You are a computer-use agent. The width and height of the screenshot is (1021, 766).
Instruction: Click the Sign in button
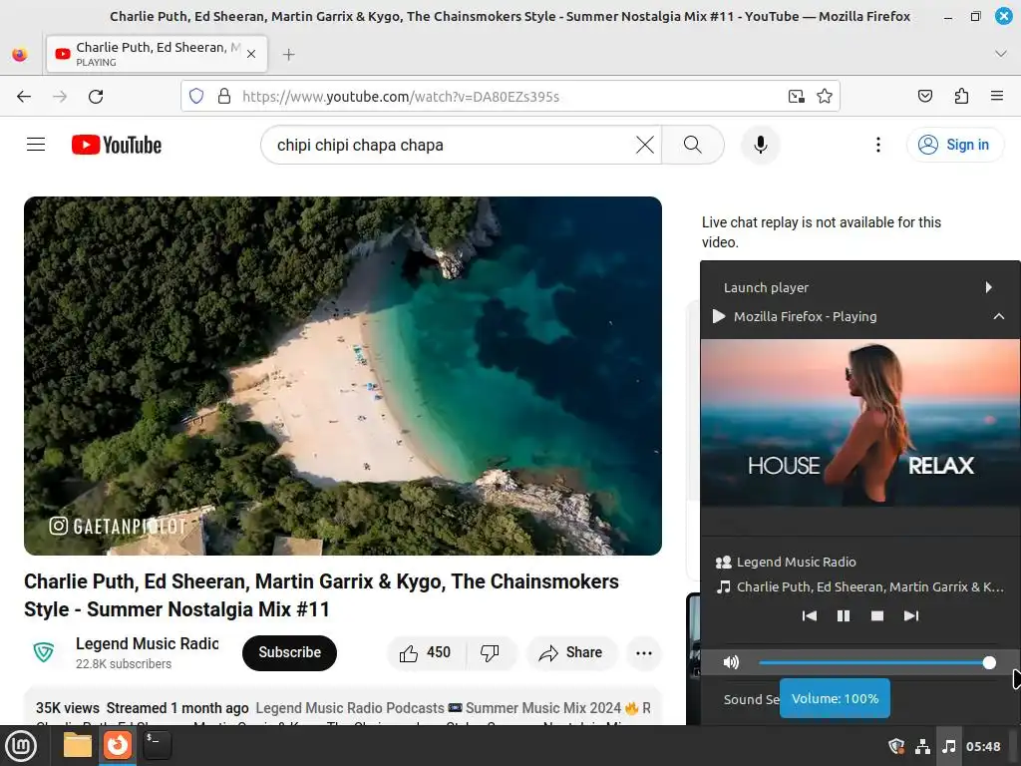[x=954, y=145]
